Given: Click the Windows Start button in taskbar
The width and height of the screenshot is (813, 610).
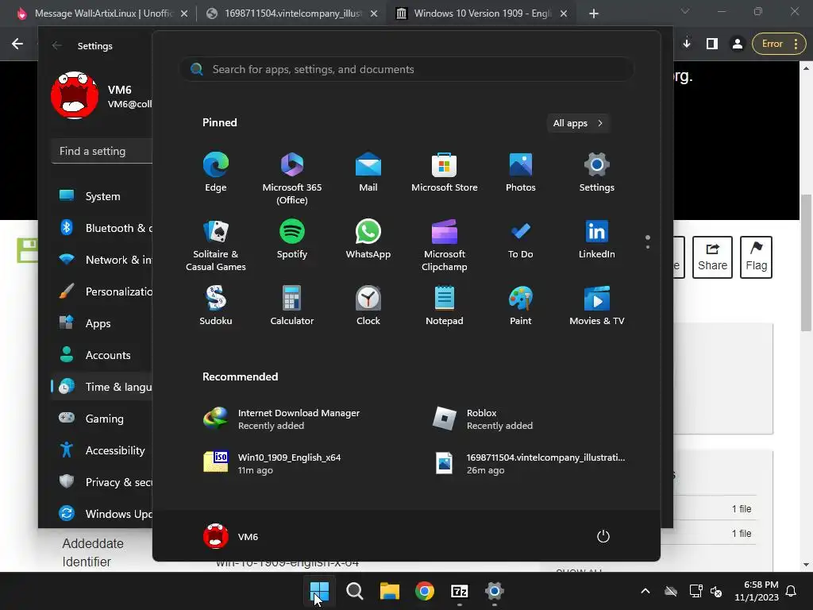Looking at the screenshot, I should click(x=319, y=591).
